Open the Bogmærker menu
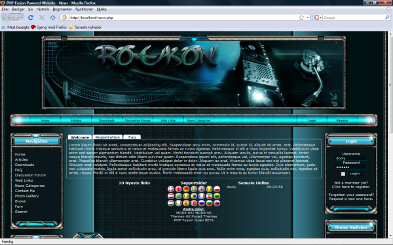The image size is (393, 245). [x=62, y=9]
